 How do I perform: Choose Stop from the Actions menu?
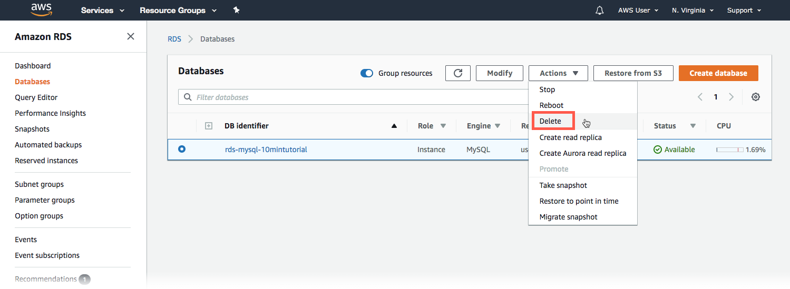(583, 89)
